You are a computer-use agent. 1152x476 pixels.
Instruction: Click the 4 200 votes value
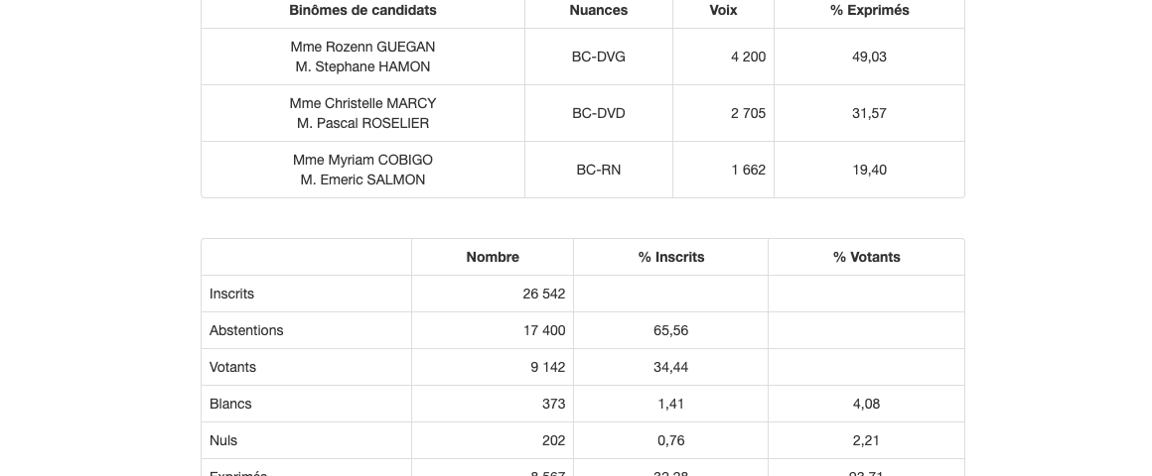748,57
